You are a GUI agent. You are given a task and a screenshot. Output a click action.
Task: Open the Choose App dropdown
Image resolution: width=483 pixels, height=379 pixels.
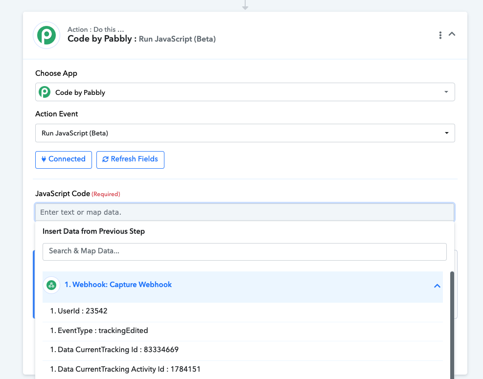pos(245,92)
